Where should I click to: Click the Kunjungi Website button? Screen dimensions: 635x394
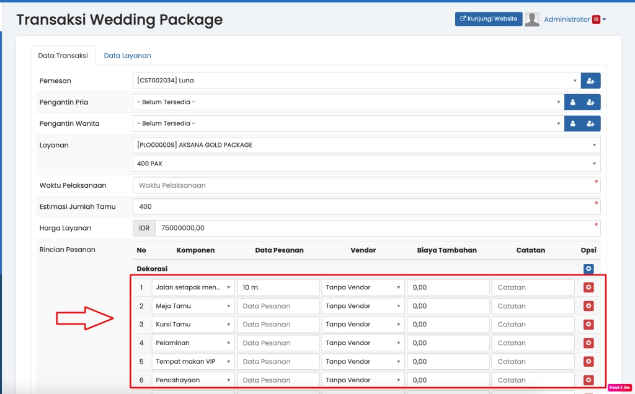tap(489, 19)
